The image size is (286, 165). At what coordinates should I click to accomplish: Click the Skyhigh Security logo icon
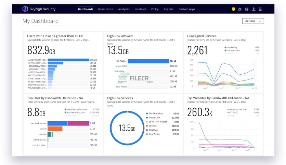pyautogui.click(x=25, y=9)
